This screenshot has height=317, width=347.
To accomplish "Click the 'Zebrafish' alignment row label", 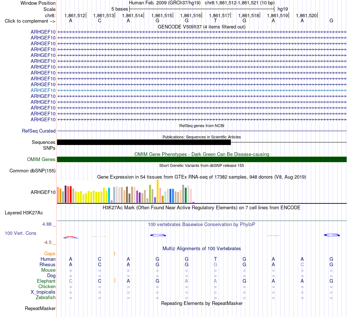I will (46, 298).
